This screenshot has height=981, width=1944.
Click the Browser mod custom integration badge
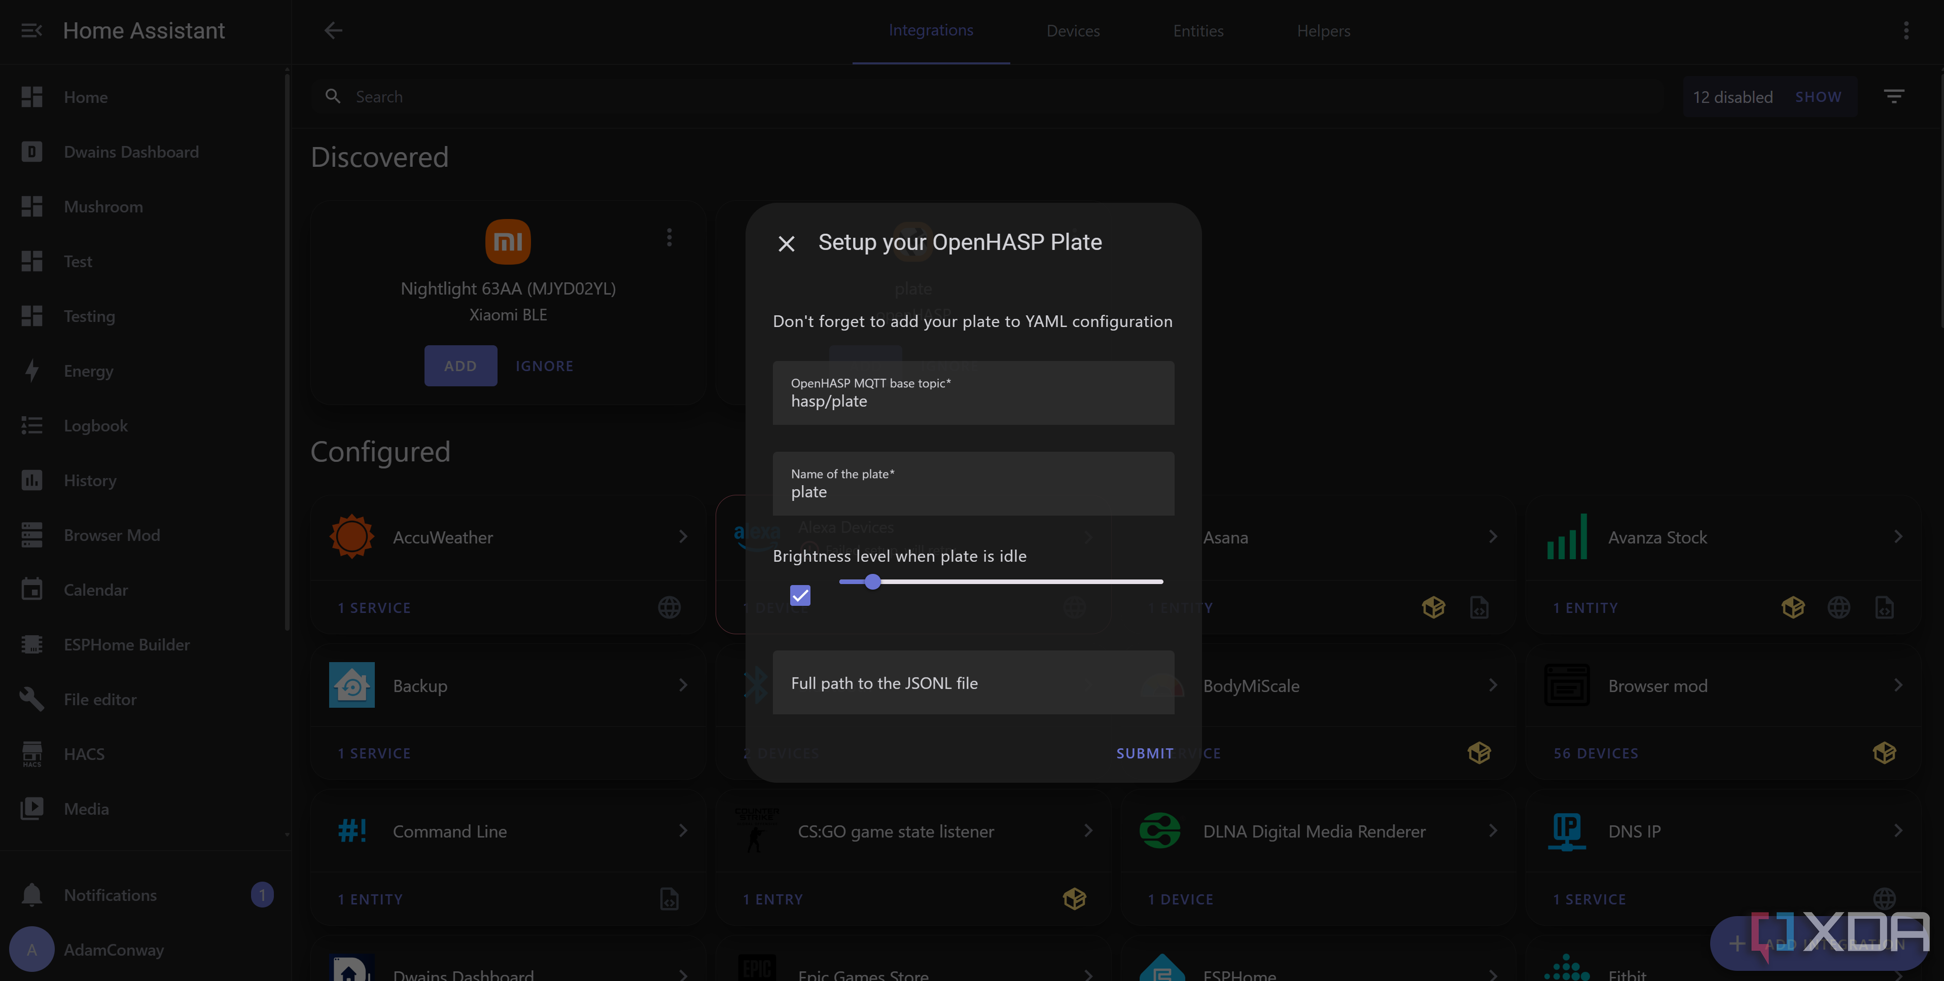point(1884,753)
